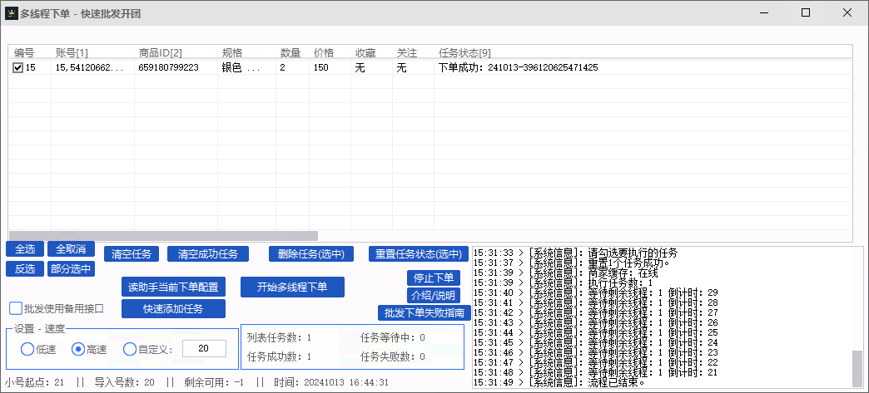This screenshot has width=869, height=393.
Task: Select the 低速 speed radio button
Action: pyautogui.click(x=27, y=349)
